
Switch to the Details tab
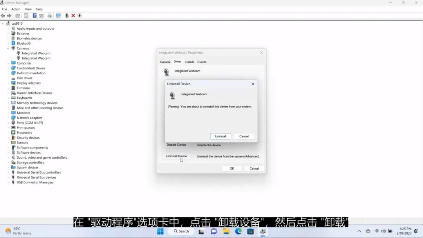click(x=190, y=62)
